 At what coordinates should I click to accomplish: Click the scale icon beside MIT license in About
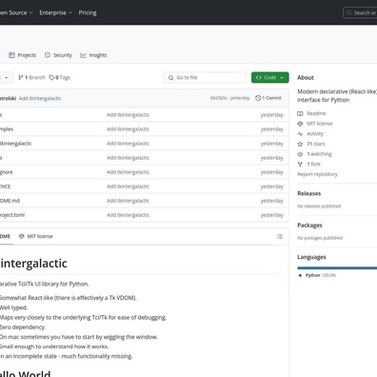click(x=300, y=124)
